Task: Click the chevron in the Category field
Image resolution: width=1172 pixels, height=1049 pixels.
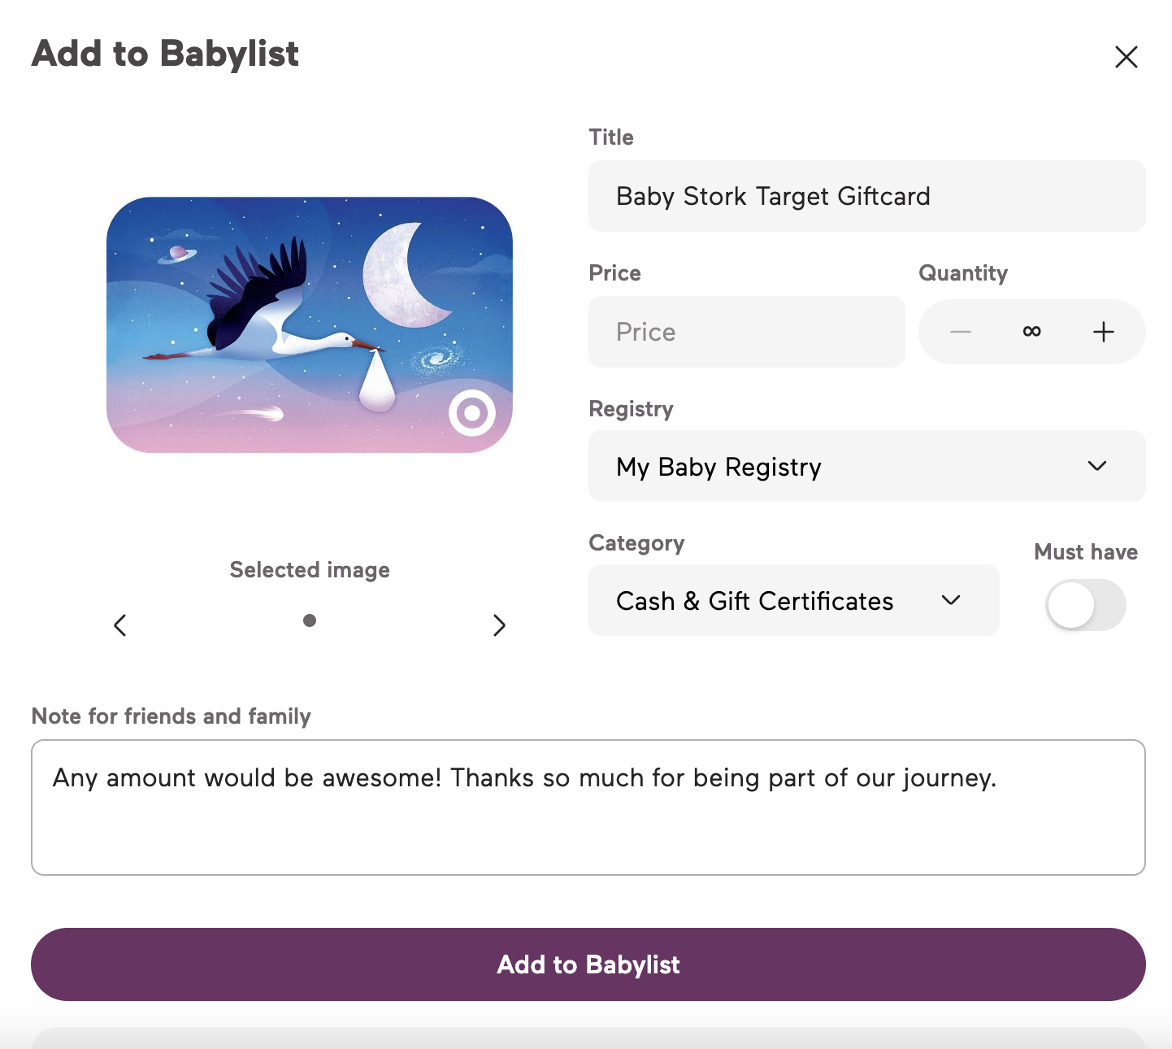Action: tap(951, 601)
